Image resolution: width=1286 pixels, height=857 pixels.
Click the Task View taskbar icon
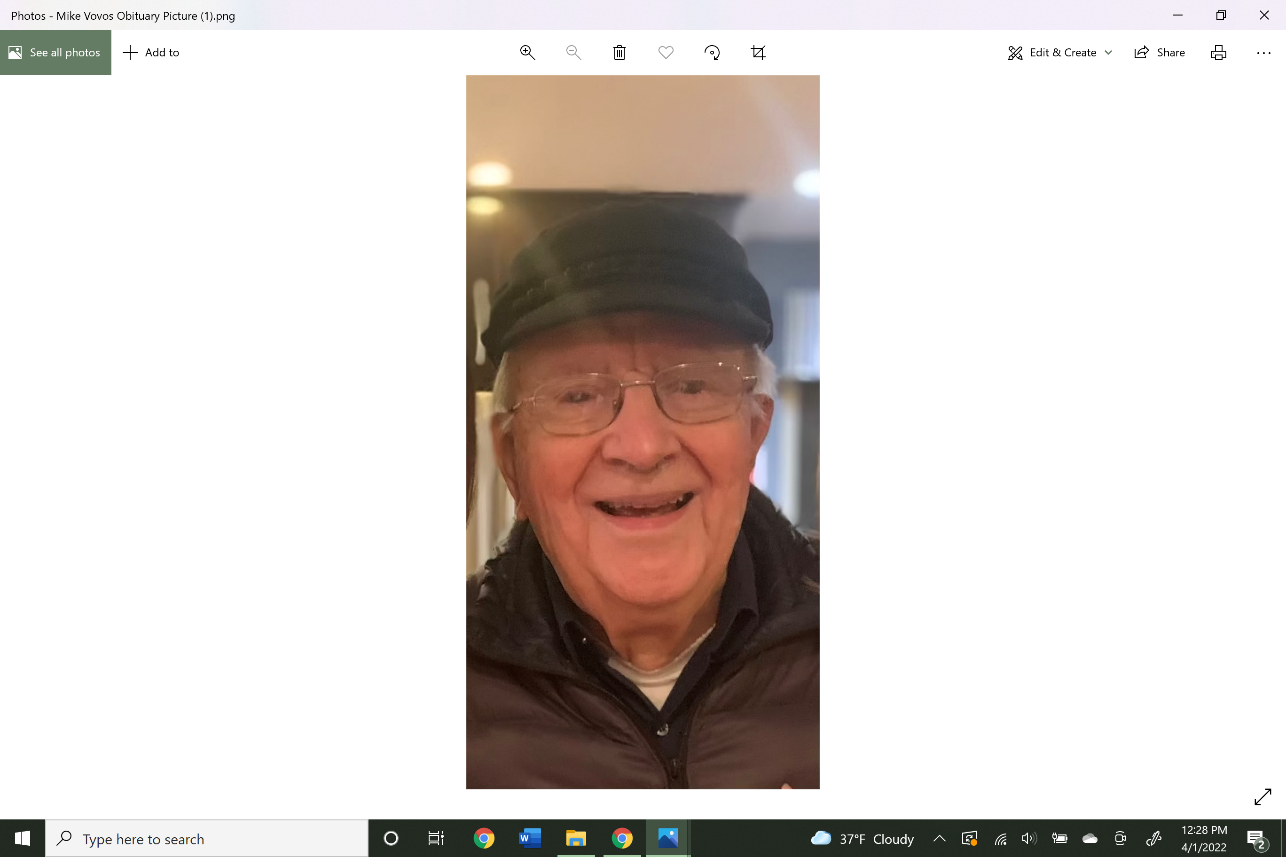tap(436, 838)
